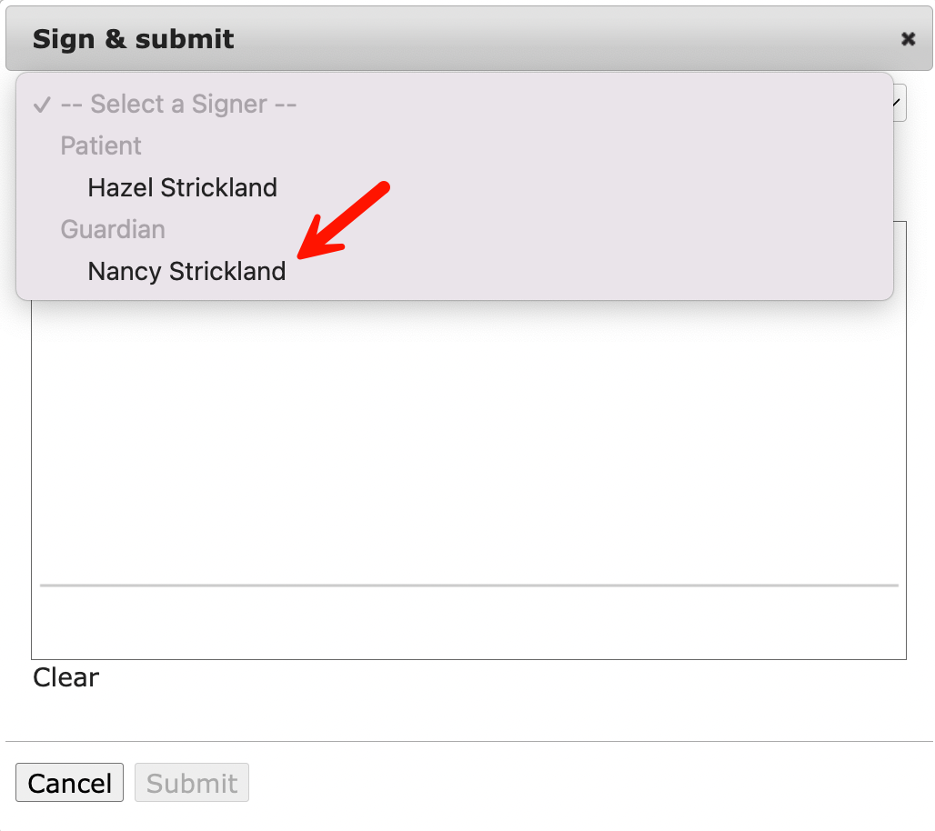Choose Nancy Strickland from signer list
This screenshot has height=831, width=935.
pyautogui.click(x=186, y=272)
